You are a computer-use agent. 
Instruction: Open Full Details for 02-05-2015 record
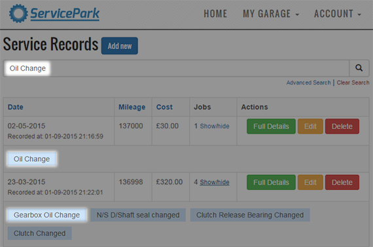(x=271, y=126)
